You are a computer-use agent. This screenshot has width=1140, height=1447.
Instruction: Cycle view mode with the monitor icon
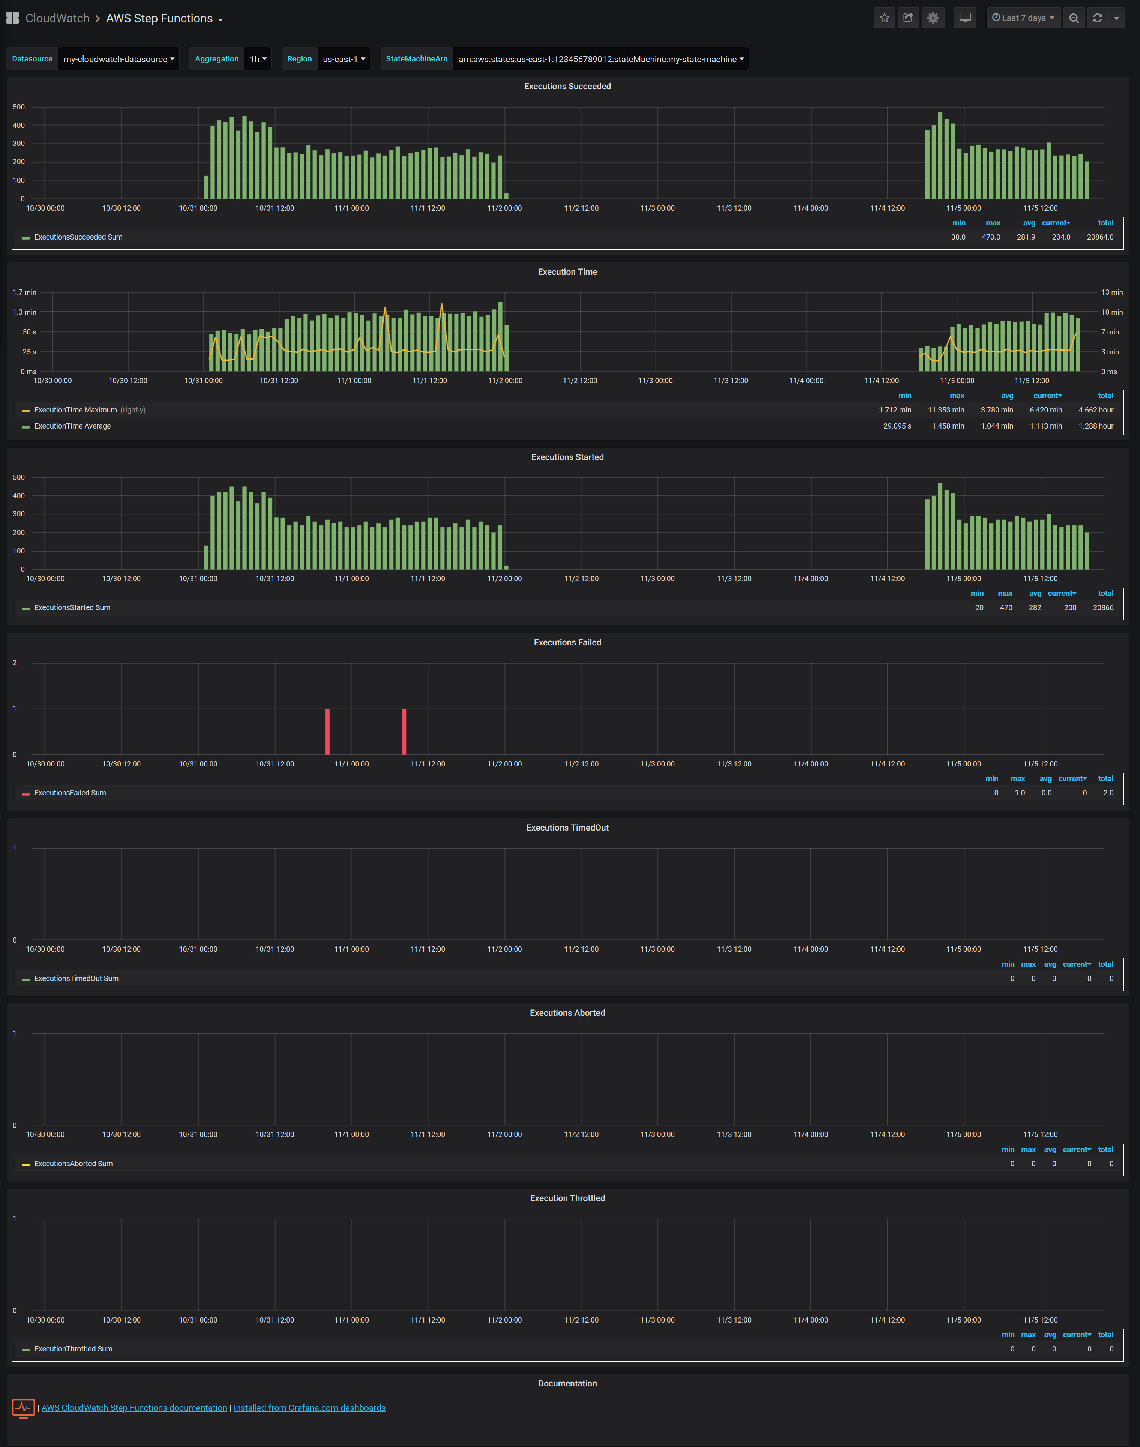click(965, 18)
